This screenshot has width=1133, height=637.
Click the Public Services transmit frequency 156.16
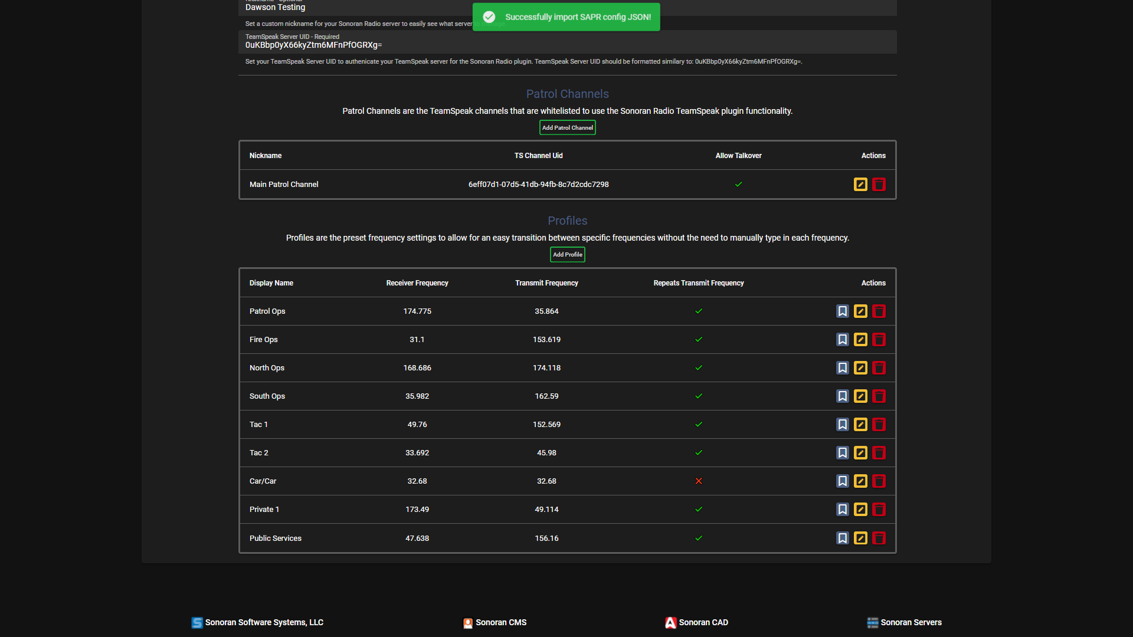pos(546,539)
